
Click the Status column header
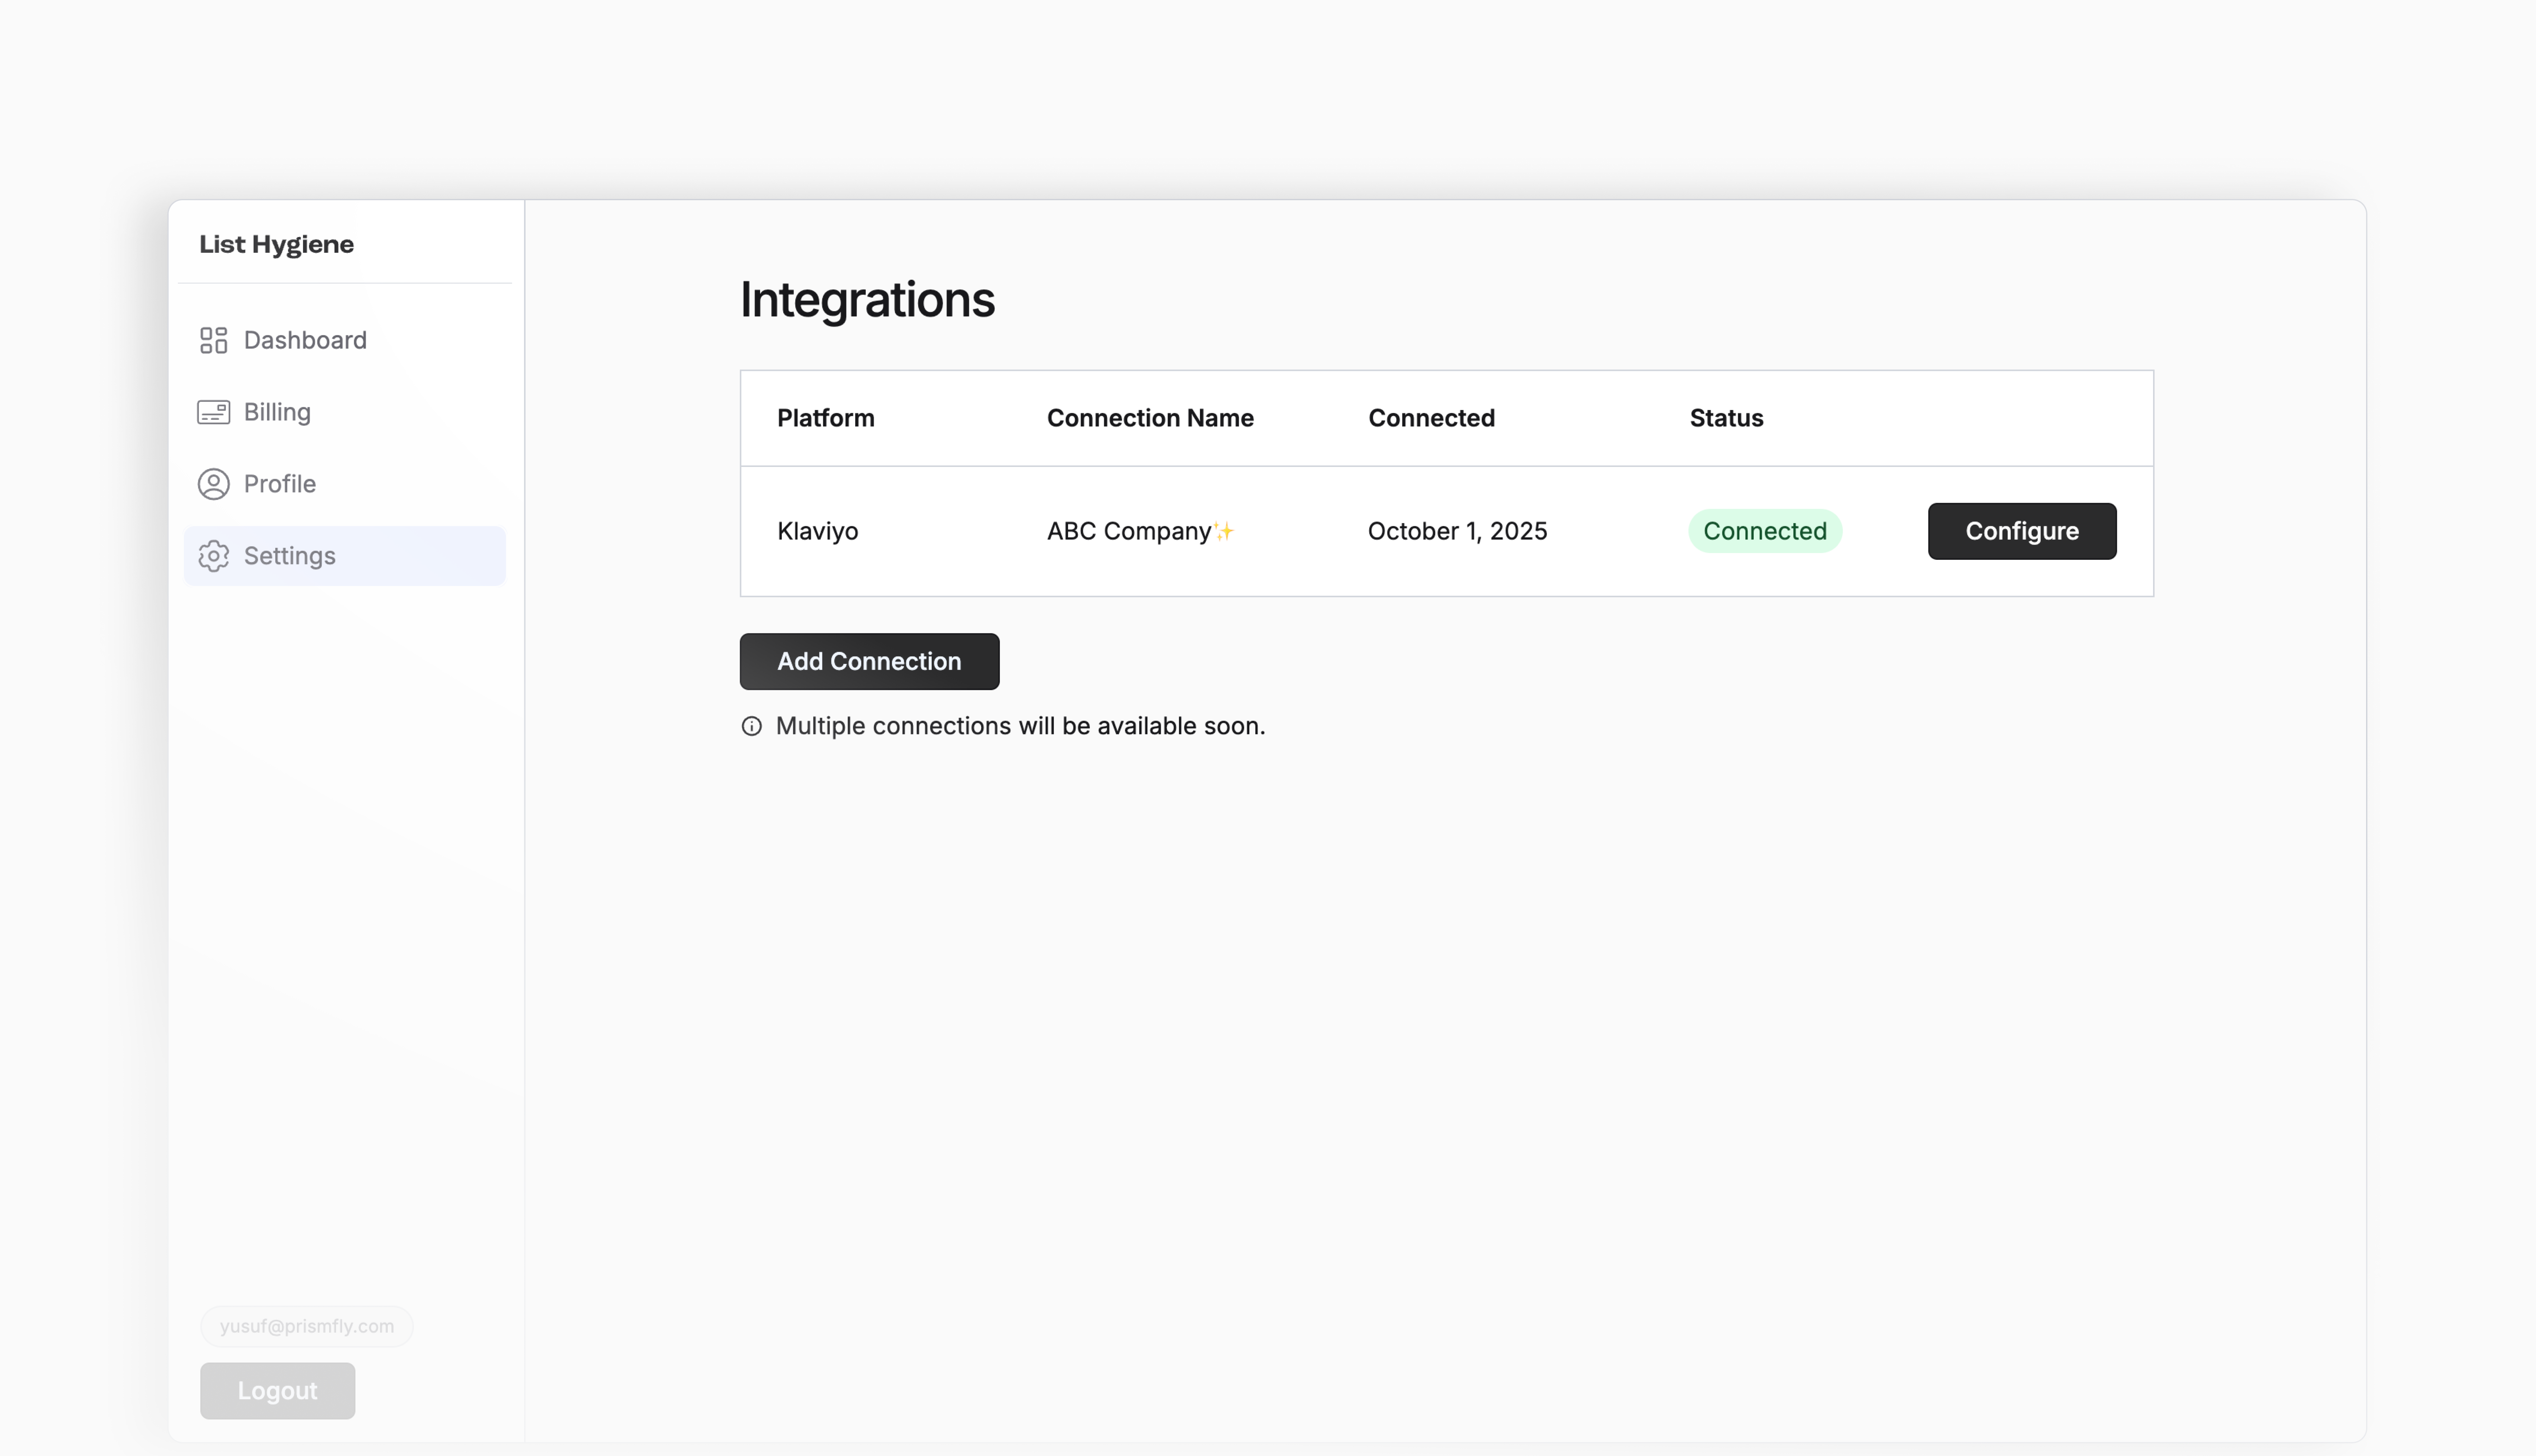pos(1726,418)
